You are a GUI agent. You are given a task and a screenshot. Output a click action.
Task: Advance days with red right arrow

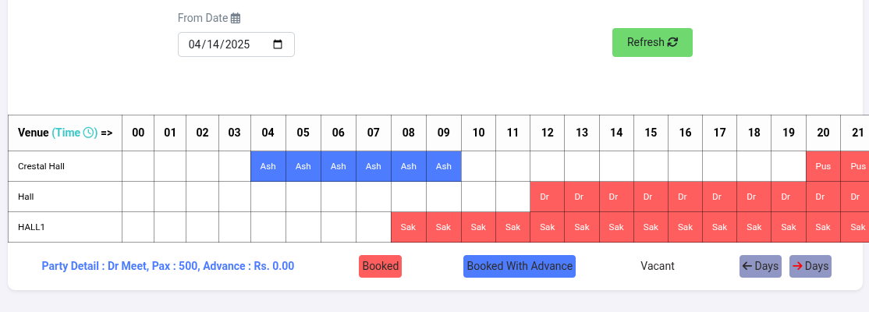click(x=810, y=266)
